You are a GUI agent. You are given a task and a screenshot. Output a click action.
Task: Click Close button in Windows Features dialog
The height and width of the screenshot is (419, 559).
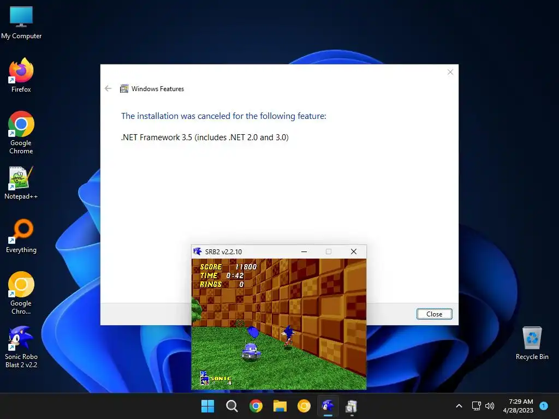click(434, 314)
